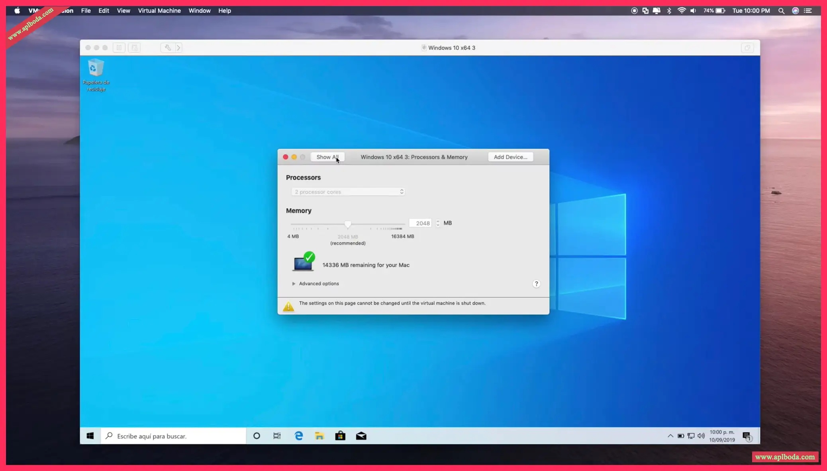Viewport: 827px width, 471px height.
Task: Open Microsoft Store from the taskbar
Action: pyautogui.click(x=340, y=436)
